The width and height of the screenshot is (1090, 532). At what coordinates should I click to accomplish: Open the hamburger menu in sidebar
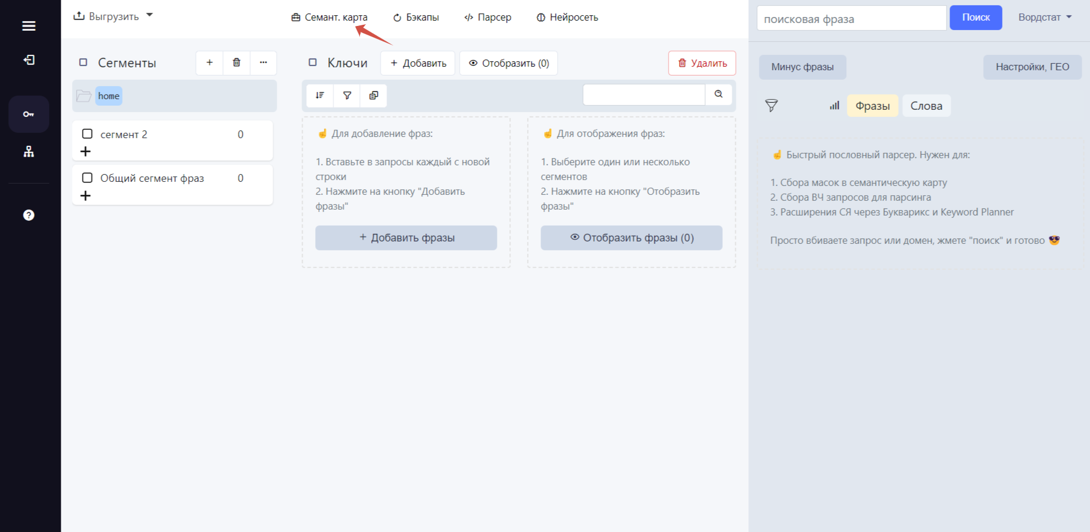click(x=28, y=26)
